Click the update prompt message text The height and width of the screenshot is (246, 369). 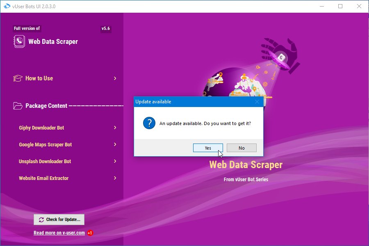[205, 123]
